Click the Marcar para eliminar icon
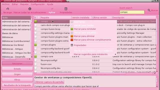The height and width of the screenshot is (90, 160). point(72,36)
